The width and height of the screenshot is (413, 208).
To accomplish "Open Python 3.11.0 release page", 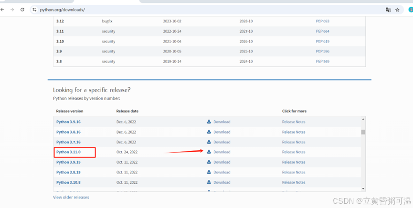I will [68, 152].
